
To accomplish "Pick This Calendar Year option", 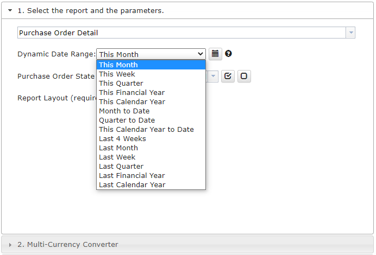I will tap(151, 102).
